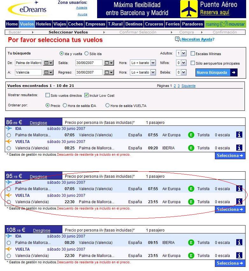Click green E class icon on 95,19 € IDA flight
Image resolution: width=249 pixels, height=271 pixels.
(191, 189)
